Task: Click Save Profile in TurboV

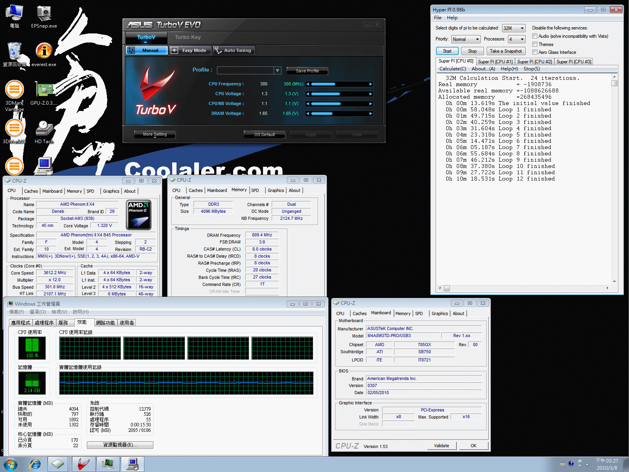Action: coord(307,71)
